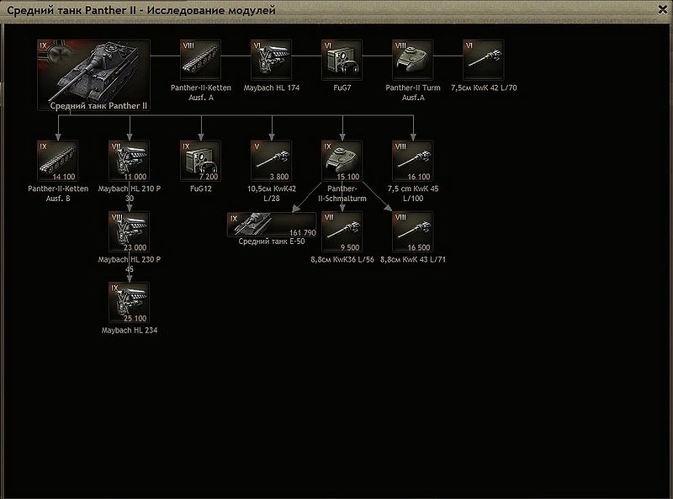Click the '8,8см KwK 43 L/71' label

coord(413,259)
